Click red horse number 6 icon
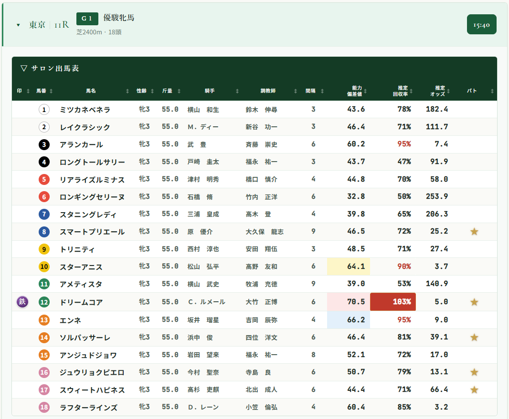Screen dimensions: 509x419 44,197
